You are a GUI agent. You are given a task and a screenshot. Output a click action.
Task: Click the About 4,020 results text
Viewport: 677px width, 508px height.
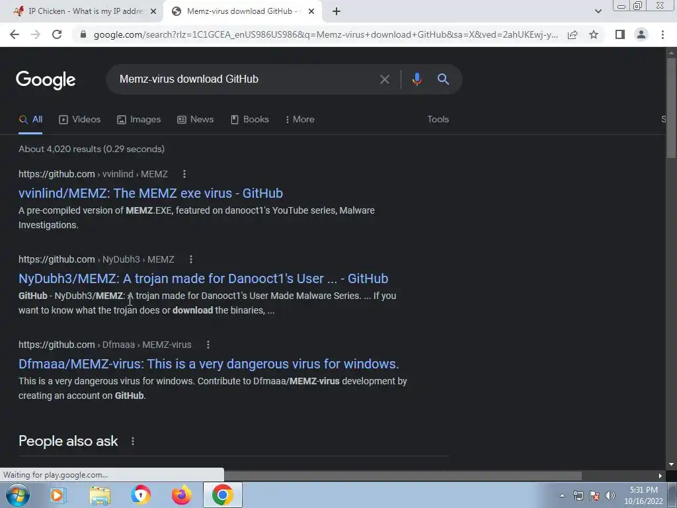coord(91,149)
